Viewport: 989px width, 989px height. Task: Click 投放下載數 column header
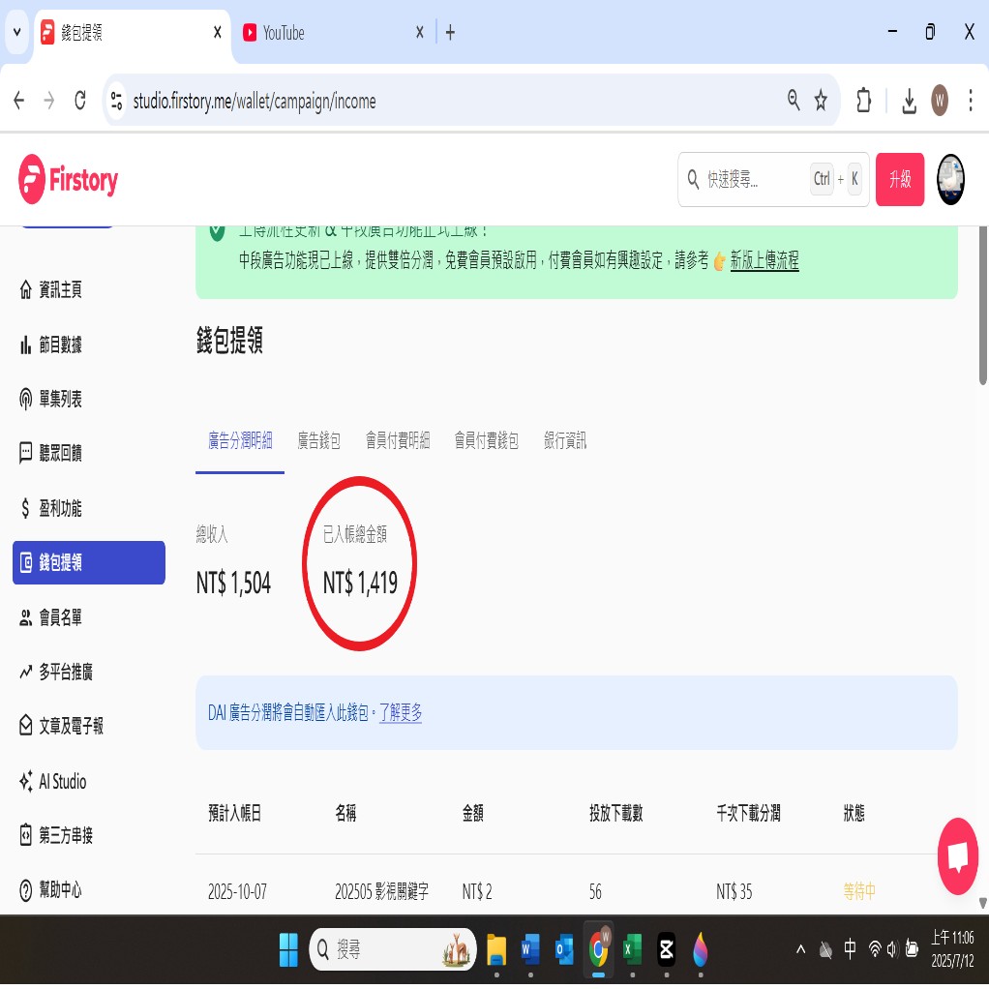point(616,813)
